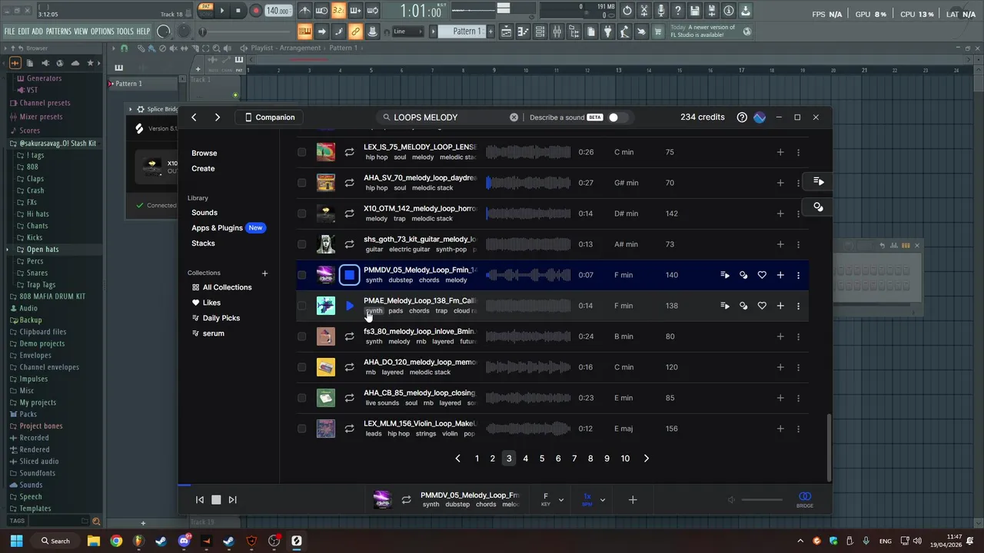984x553 pixels.
Task: Add PMMDV_05 sample to play queue
Action: [x=725, y=275]
